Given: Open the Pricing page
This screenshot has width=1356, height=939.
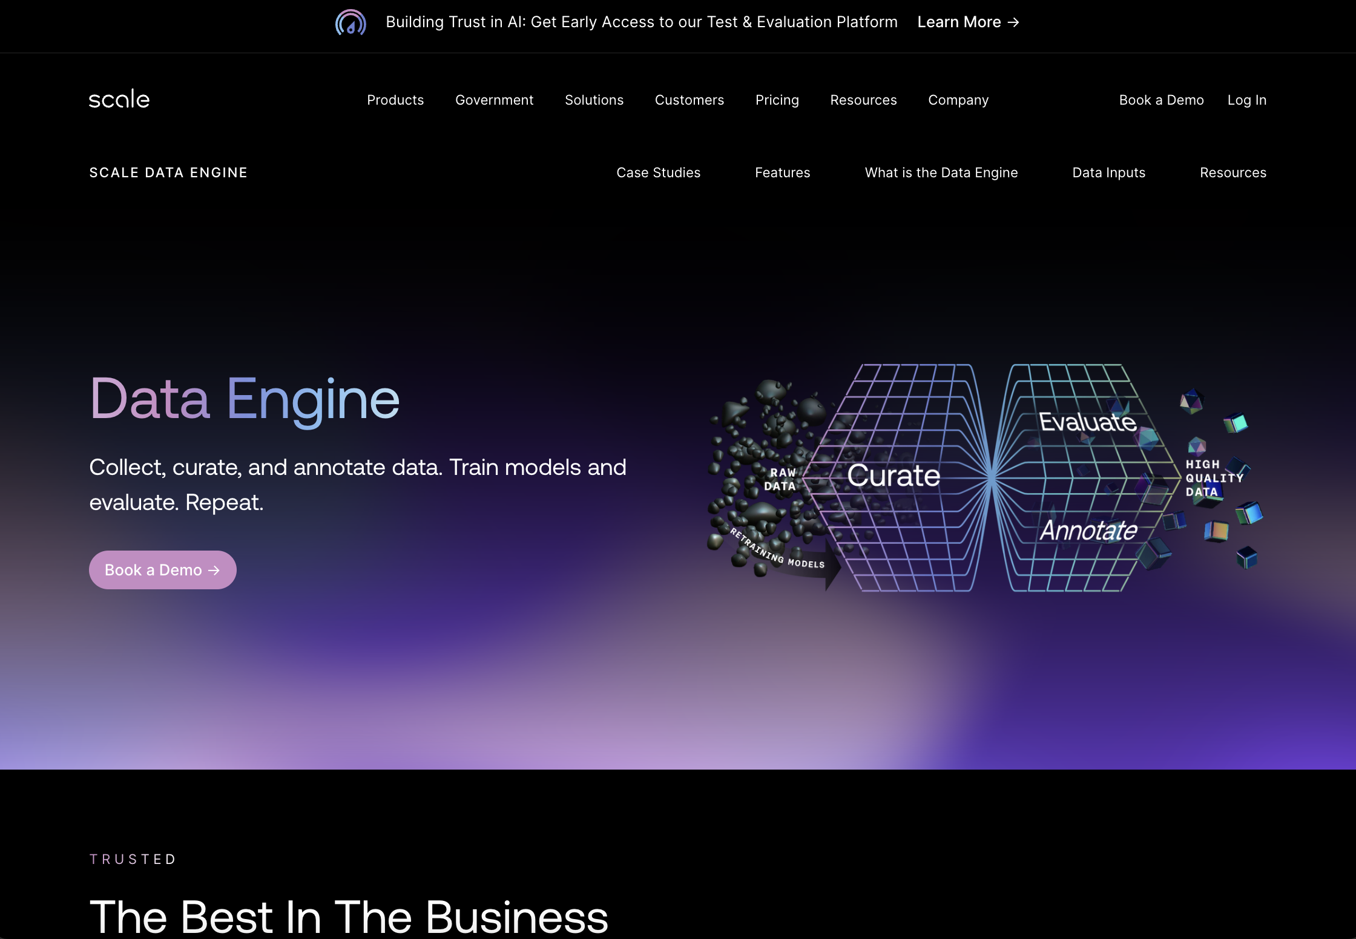Looking at the screenshot, I should (x=777, y=100).
